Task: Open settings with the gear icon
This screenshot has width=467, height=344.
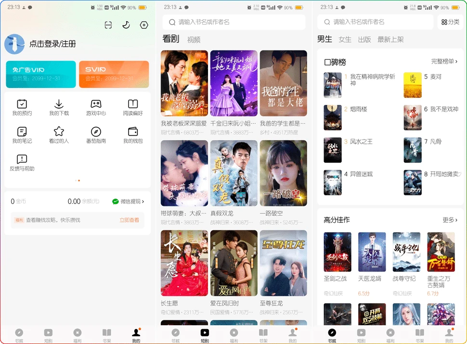Action: (144, 25)
